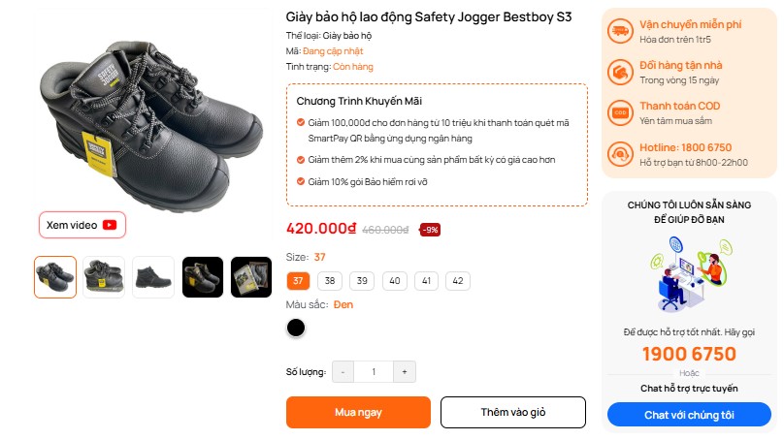Click Thêm vào giỏ button

pyautogui.click(x=513, y=412)
